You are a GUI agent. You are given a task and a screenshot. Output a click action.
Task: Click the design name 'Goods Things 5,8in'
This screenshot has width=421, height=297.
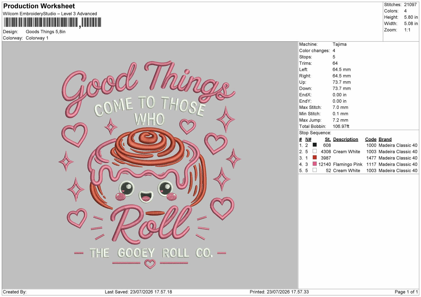(46, 32)
